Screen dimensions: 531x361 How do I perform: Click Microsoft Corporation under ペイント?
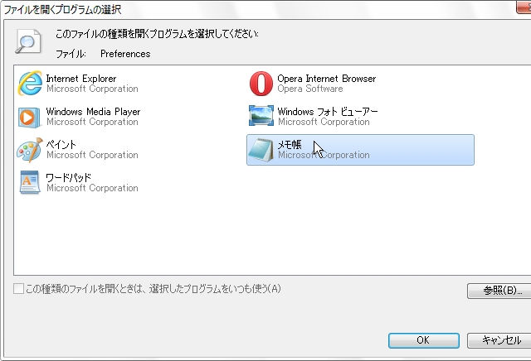pos(92,155)
